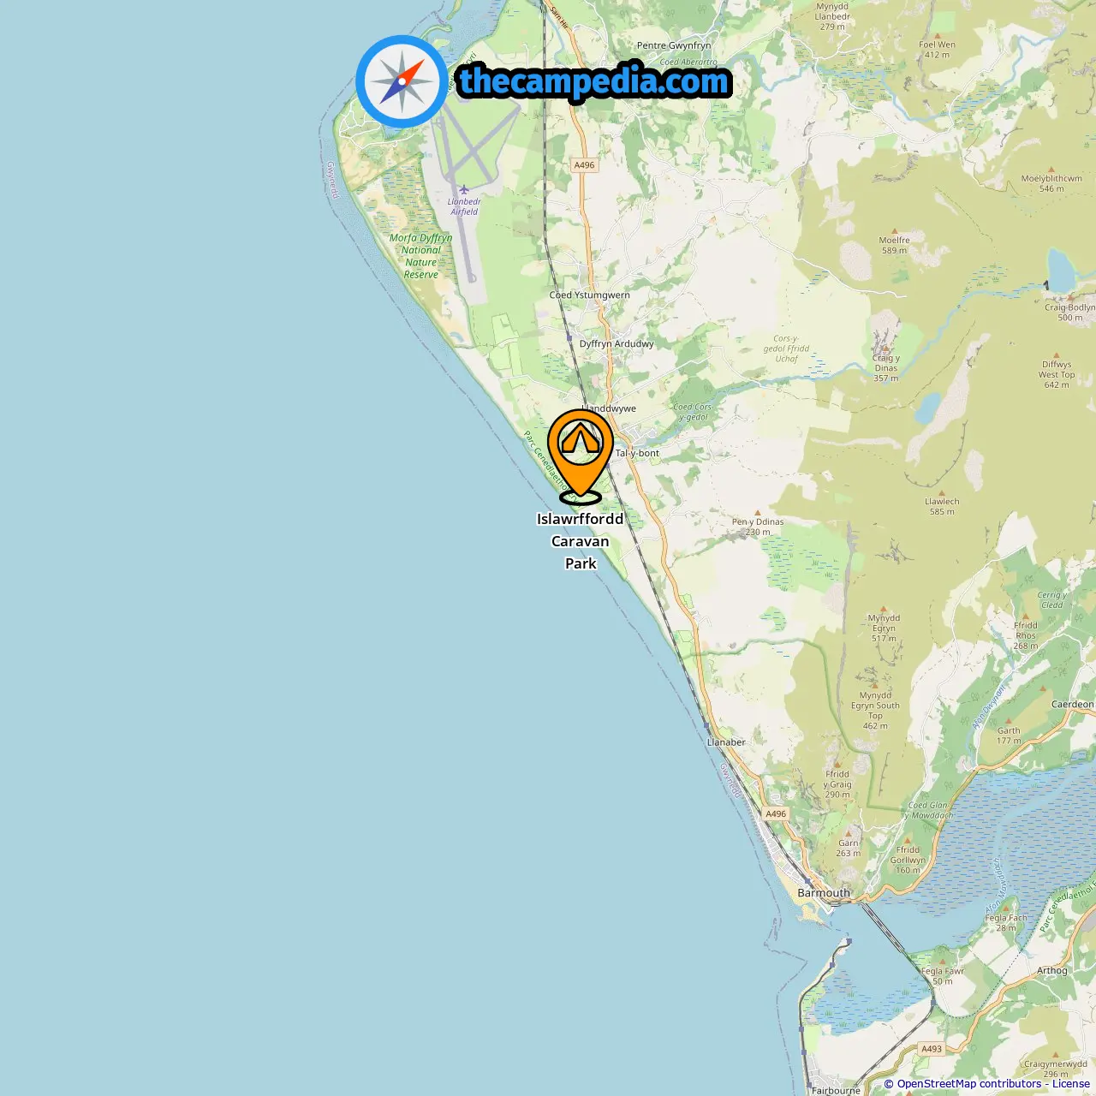Click the Fairbourne town label

click(x=836, y=1090)
